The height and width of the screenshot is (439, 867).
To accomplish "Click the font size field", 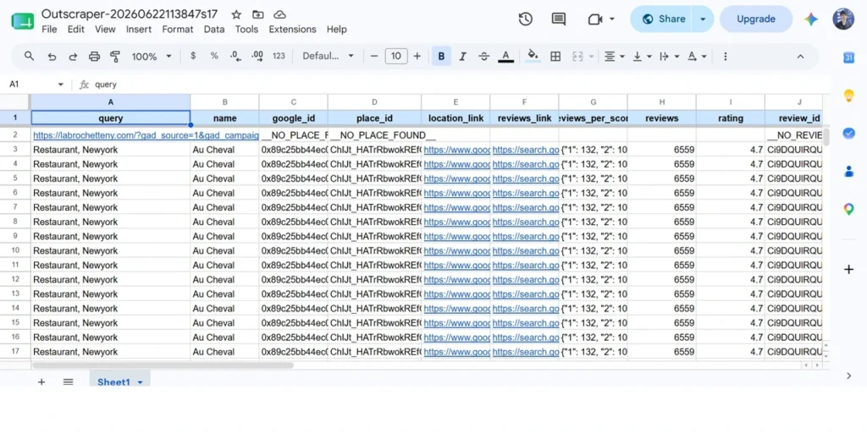I will click(396, 56).
